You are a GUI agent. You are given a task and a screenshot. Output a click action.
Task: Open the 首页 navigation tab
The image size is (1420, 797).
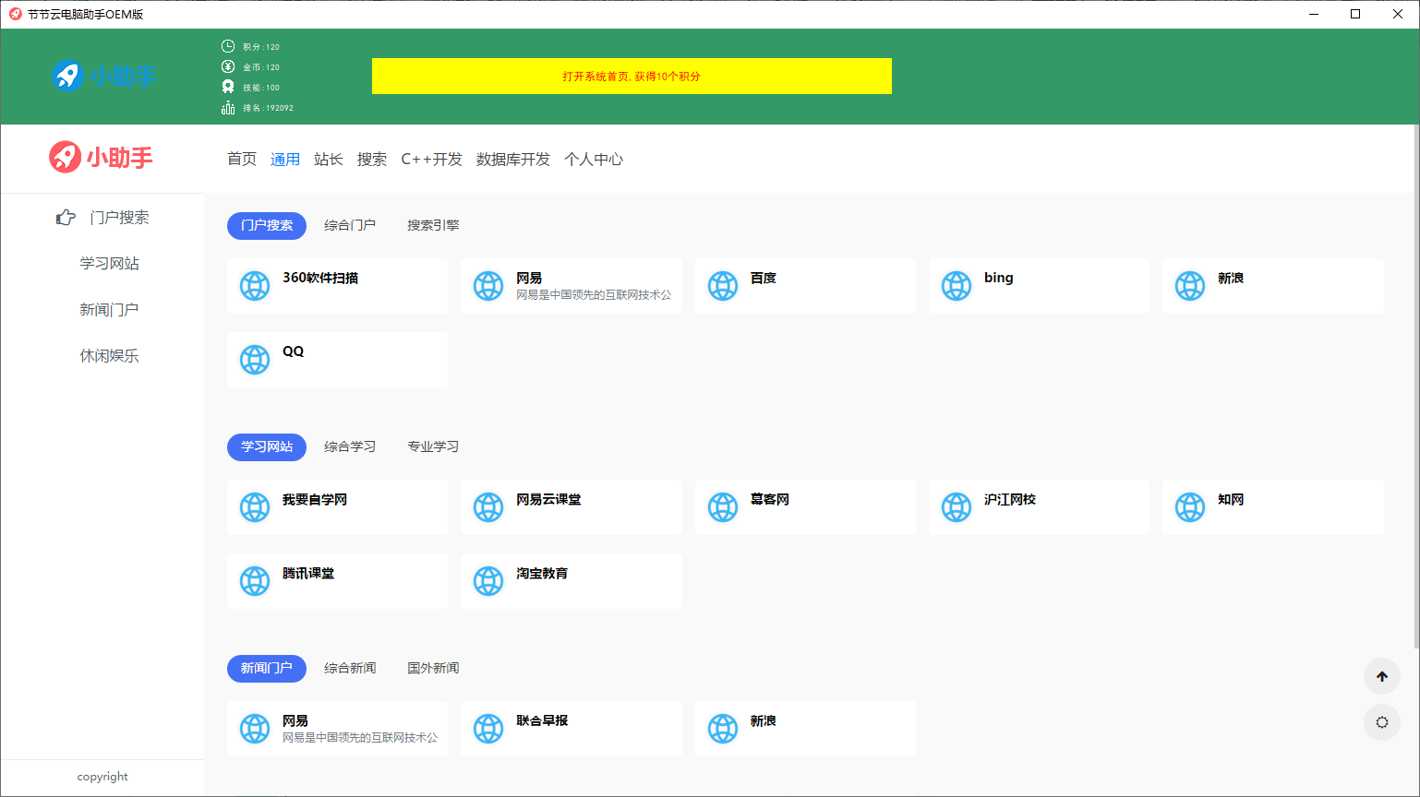[242, 159]
